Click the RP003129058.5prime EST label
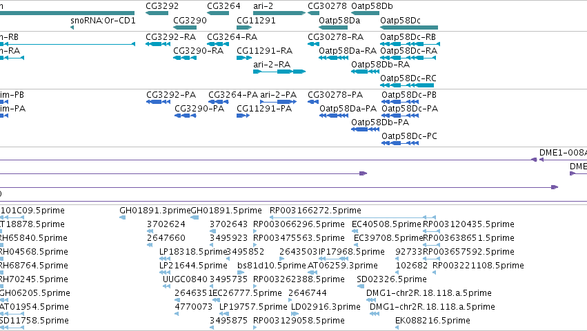The height and width of the screenshot is (331, 587). pos(299,321)
